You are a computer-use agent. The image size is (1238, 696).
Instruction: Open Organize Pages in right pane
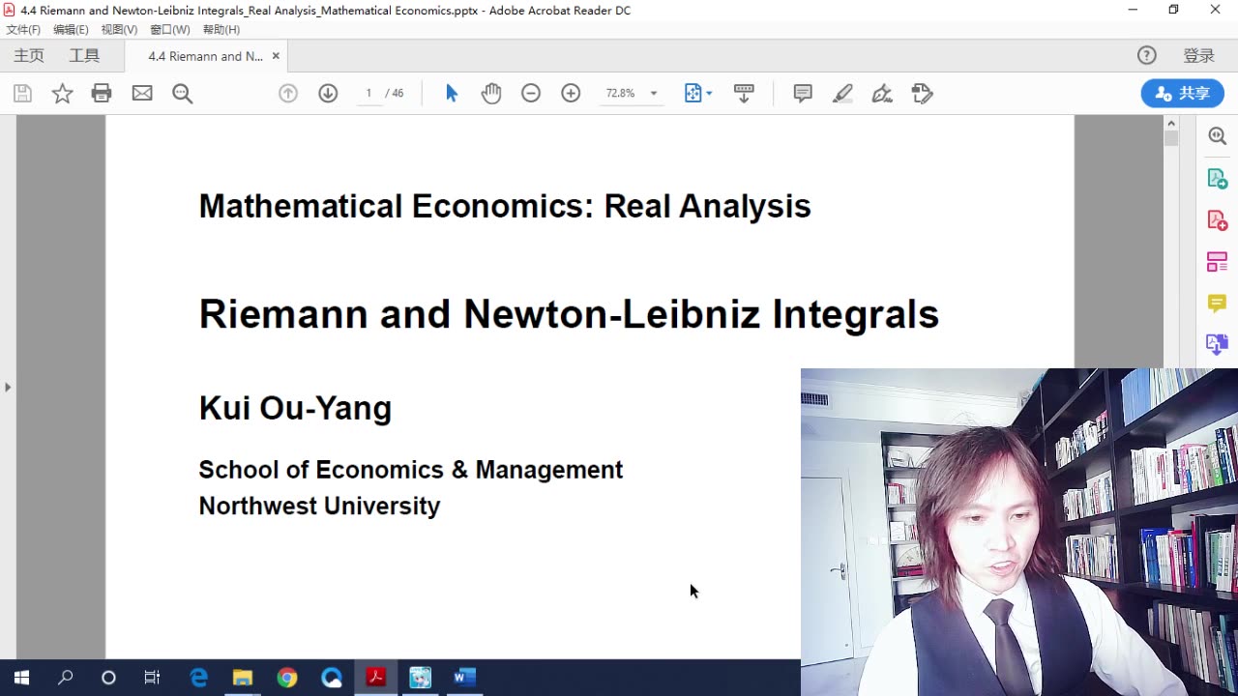pos(1218,262)
